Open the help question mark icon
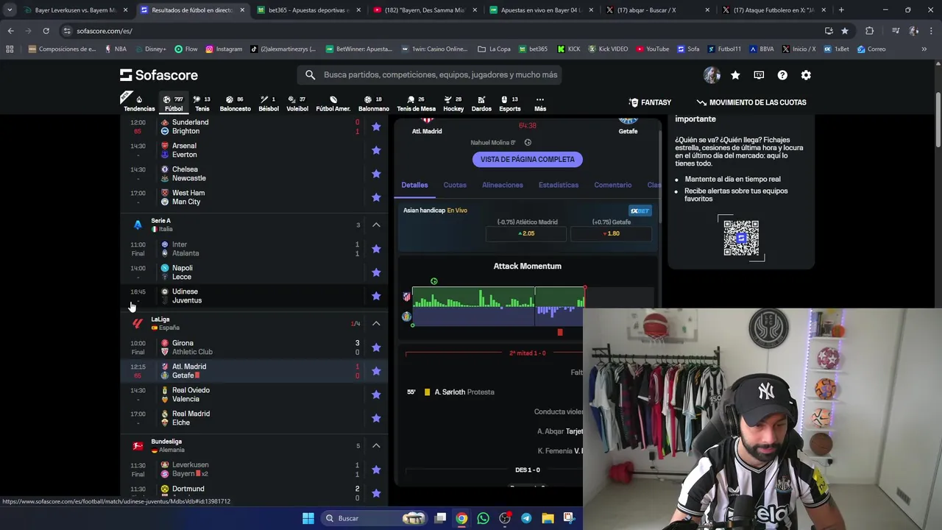 coord(782,75)
